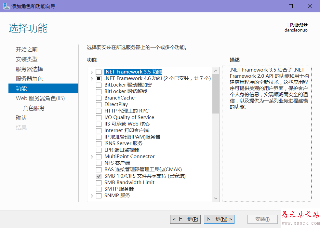The image size is (320, 228).
Task: Select I/O Quality of Service label
Action: [129, 117]
